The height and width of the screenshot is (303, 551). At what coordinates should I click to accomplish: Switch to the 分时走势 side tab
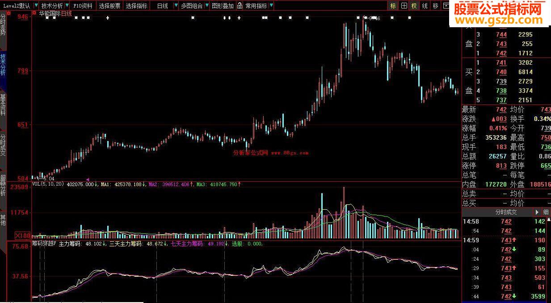(3, 29)
